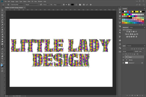The height and width of the screenshot is (97, 146).
Task: Set left align text
Action: [64, 5]
